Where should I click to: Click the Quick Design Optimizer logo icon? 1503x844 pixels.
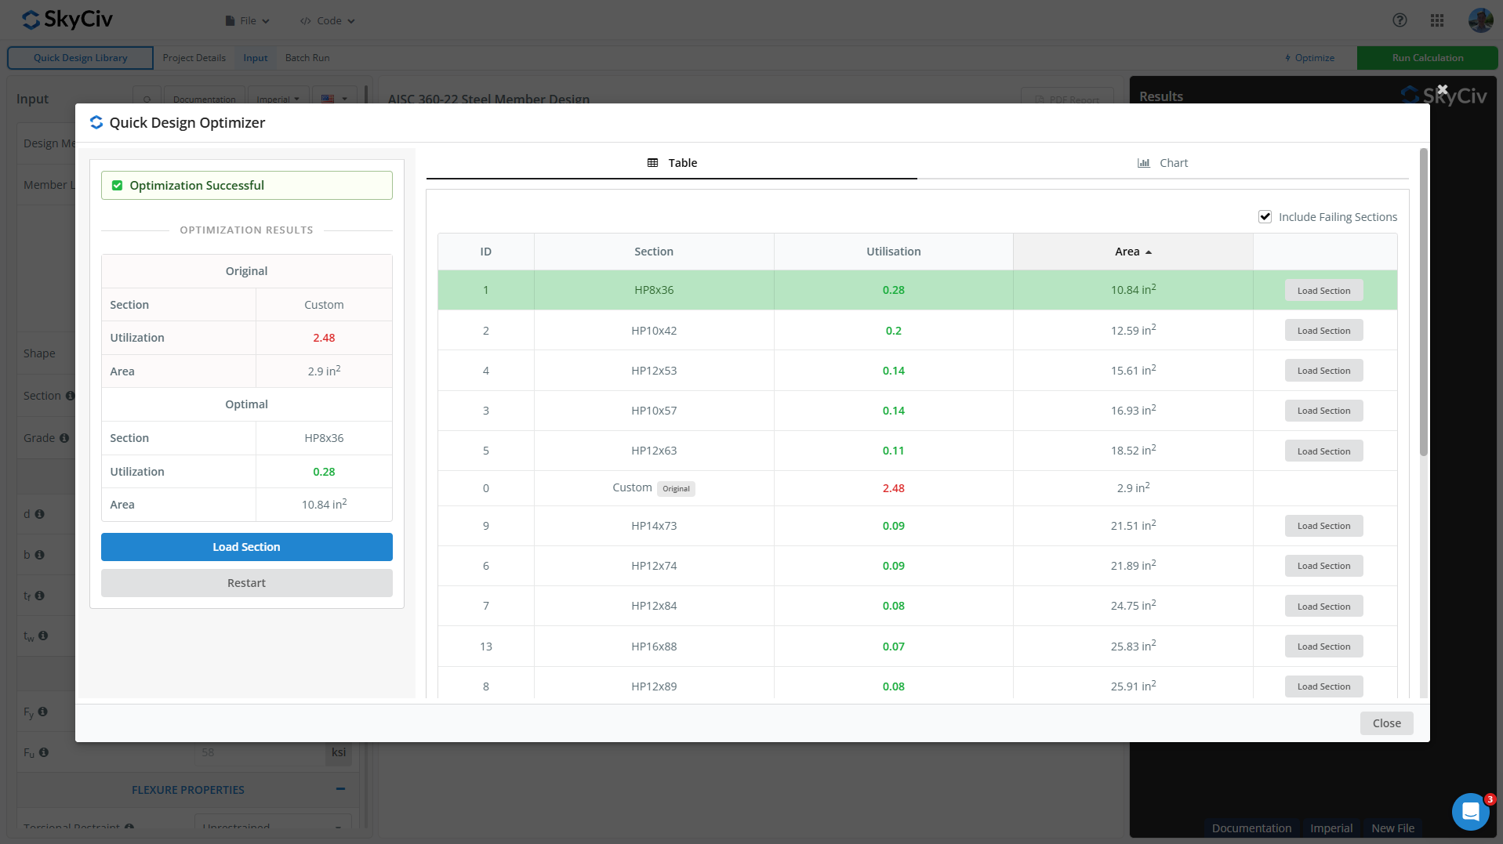point(96,122)
